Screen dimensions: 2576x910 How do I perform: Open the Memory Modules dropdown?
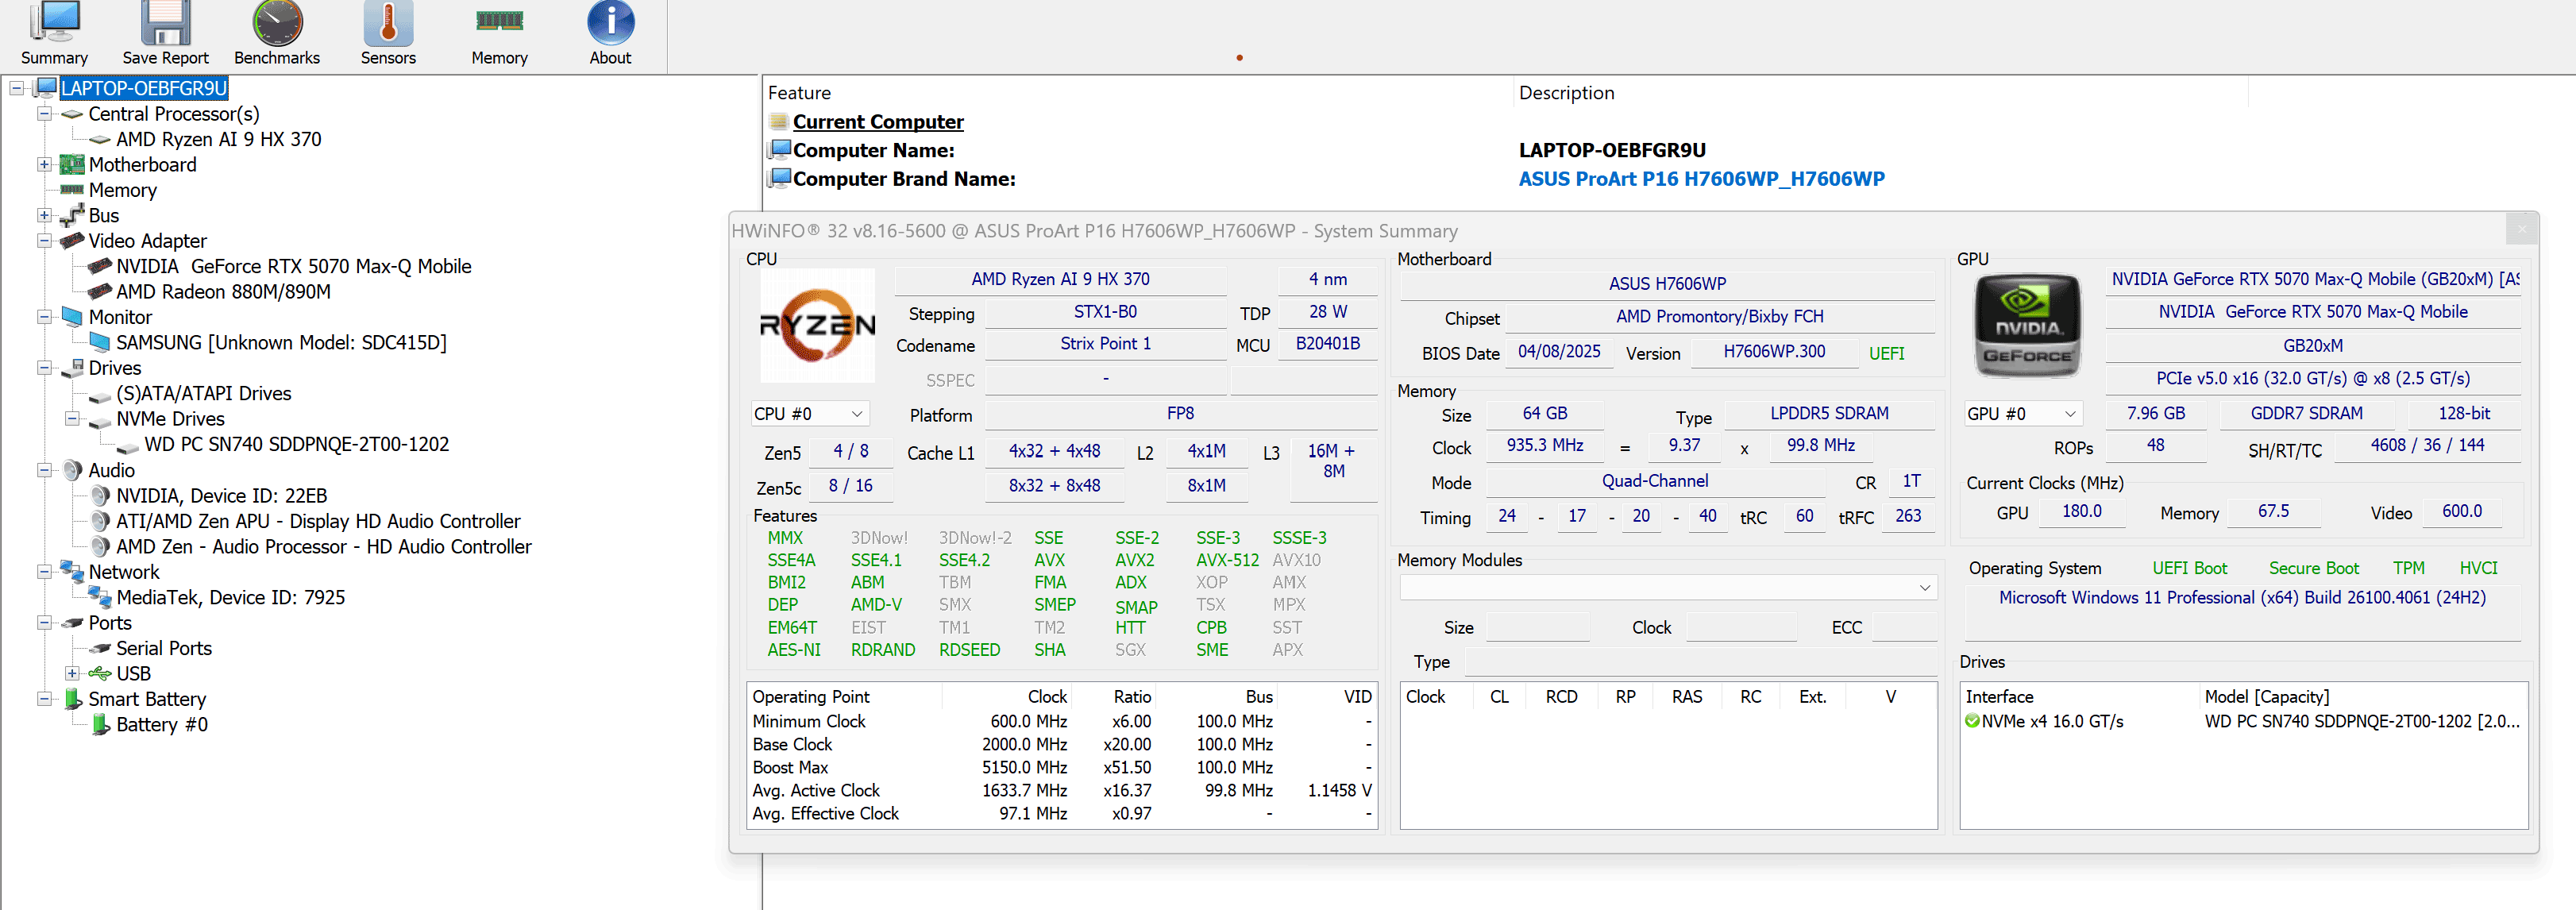tap(1668, 588)
